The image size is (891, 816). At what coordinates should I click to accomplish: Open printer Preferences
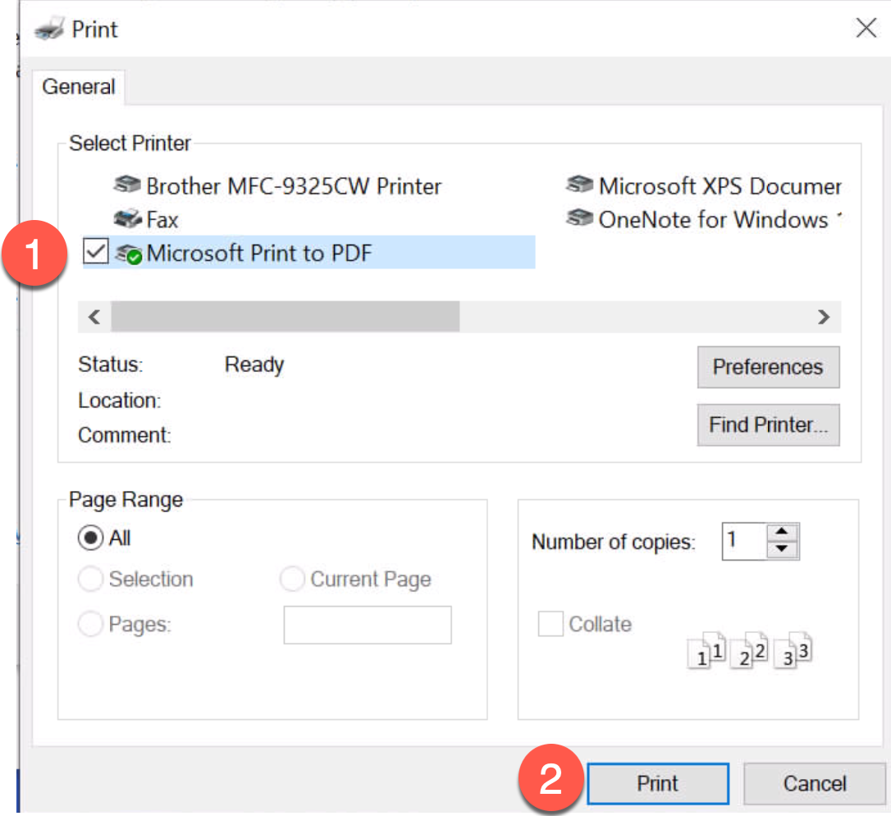coord(768,367)
